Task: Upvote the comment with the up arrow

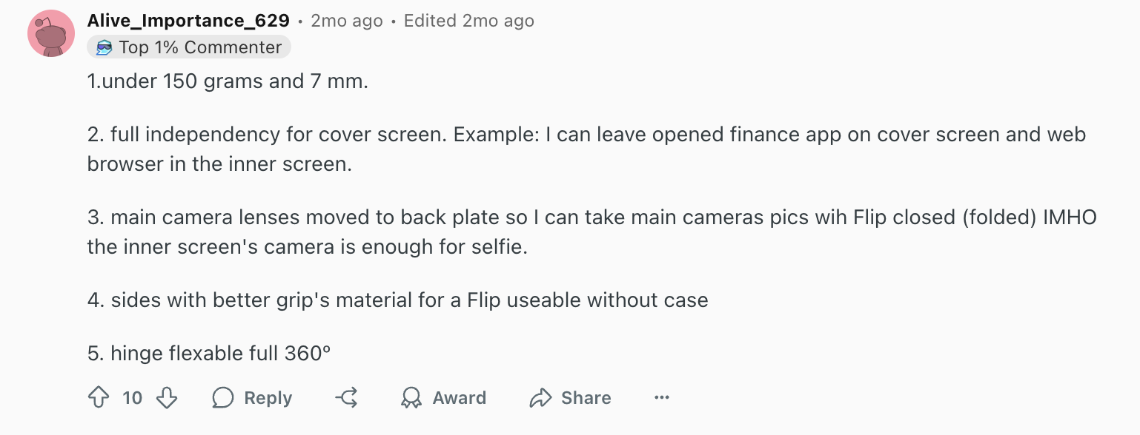Action: coord(99,398)
